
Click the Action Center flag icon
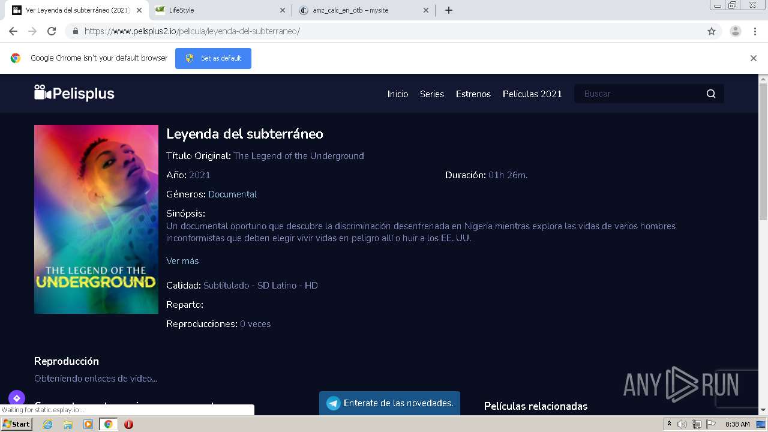point(711,424)
